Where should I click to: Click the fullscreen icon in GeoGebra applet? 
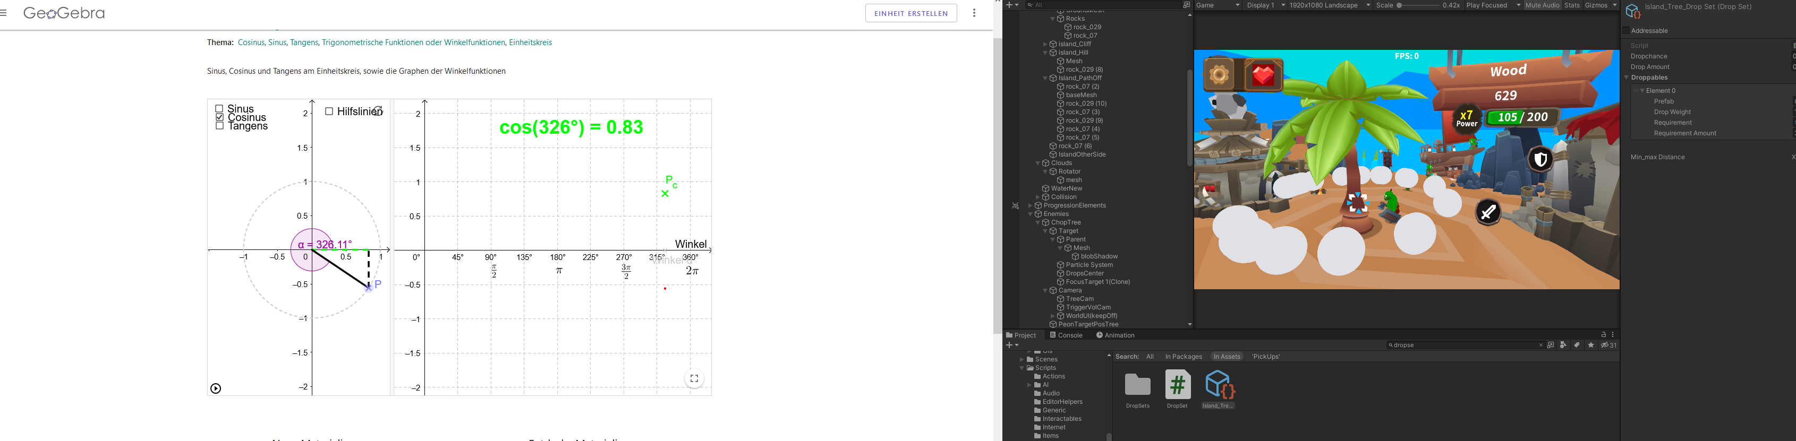click(694, 379)
